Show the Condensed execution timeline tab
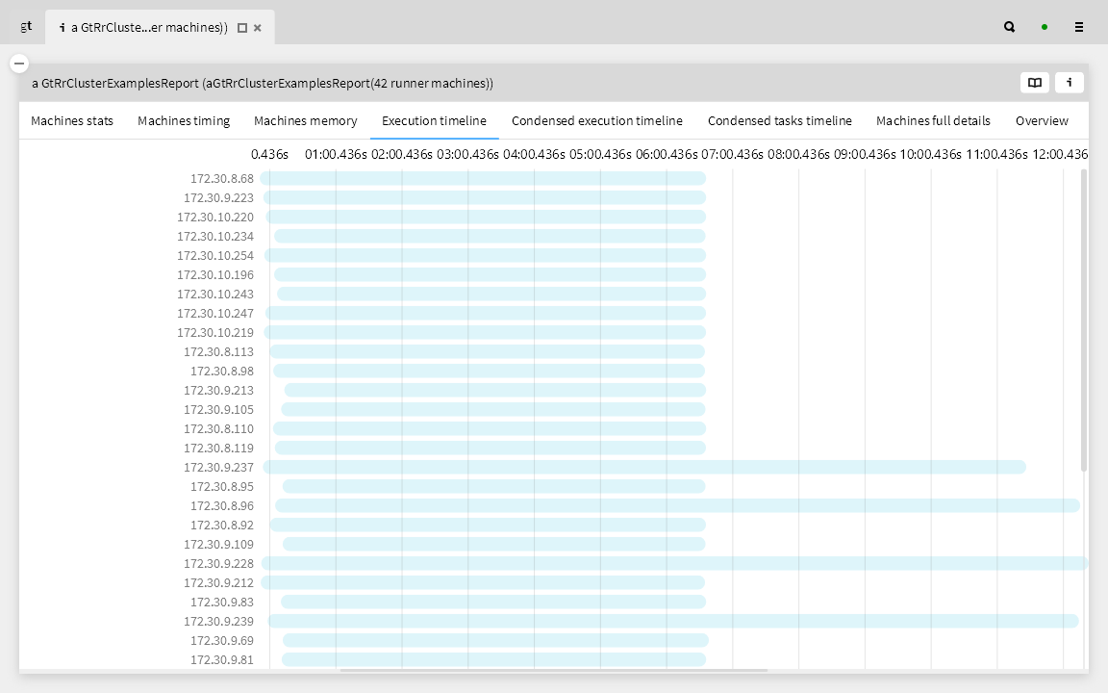The height and width of the screenshot is (693, 1108). (x=597, y=121)
